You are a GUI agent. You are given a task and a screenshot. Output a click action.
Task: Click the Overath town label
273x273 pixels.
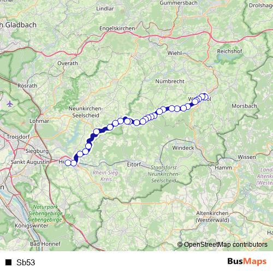(68, 63)
